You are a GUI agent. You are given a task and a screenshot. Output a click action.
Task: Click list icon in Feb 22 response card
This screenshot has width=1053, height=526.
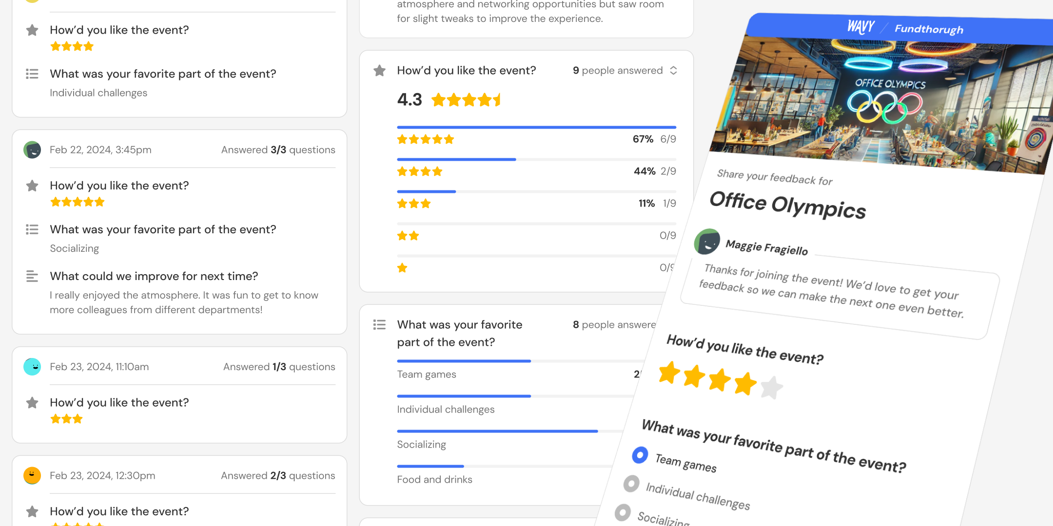[x=32, y=229]
